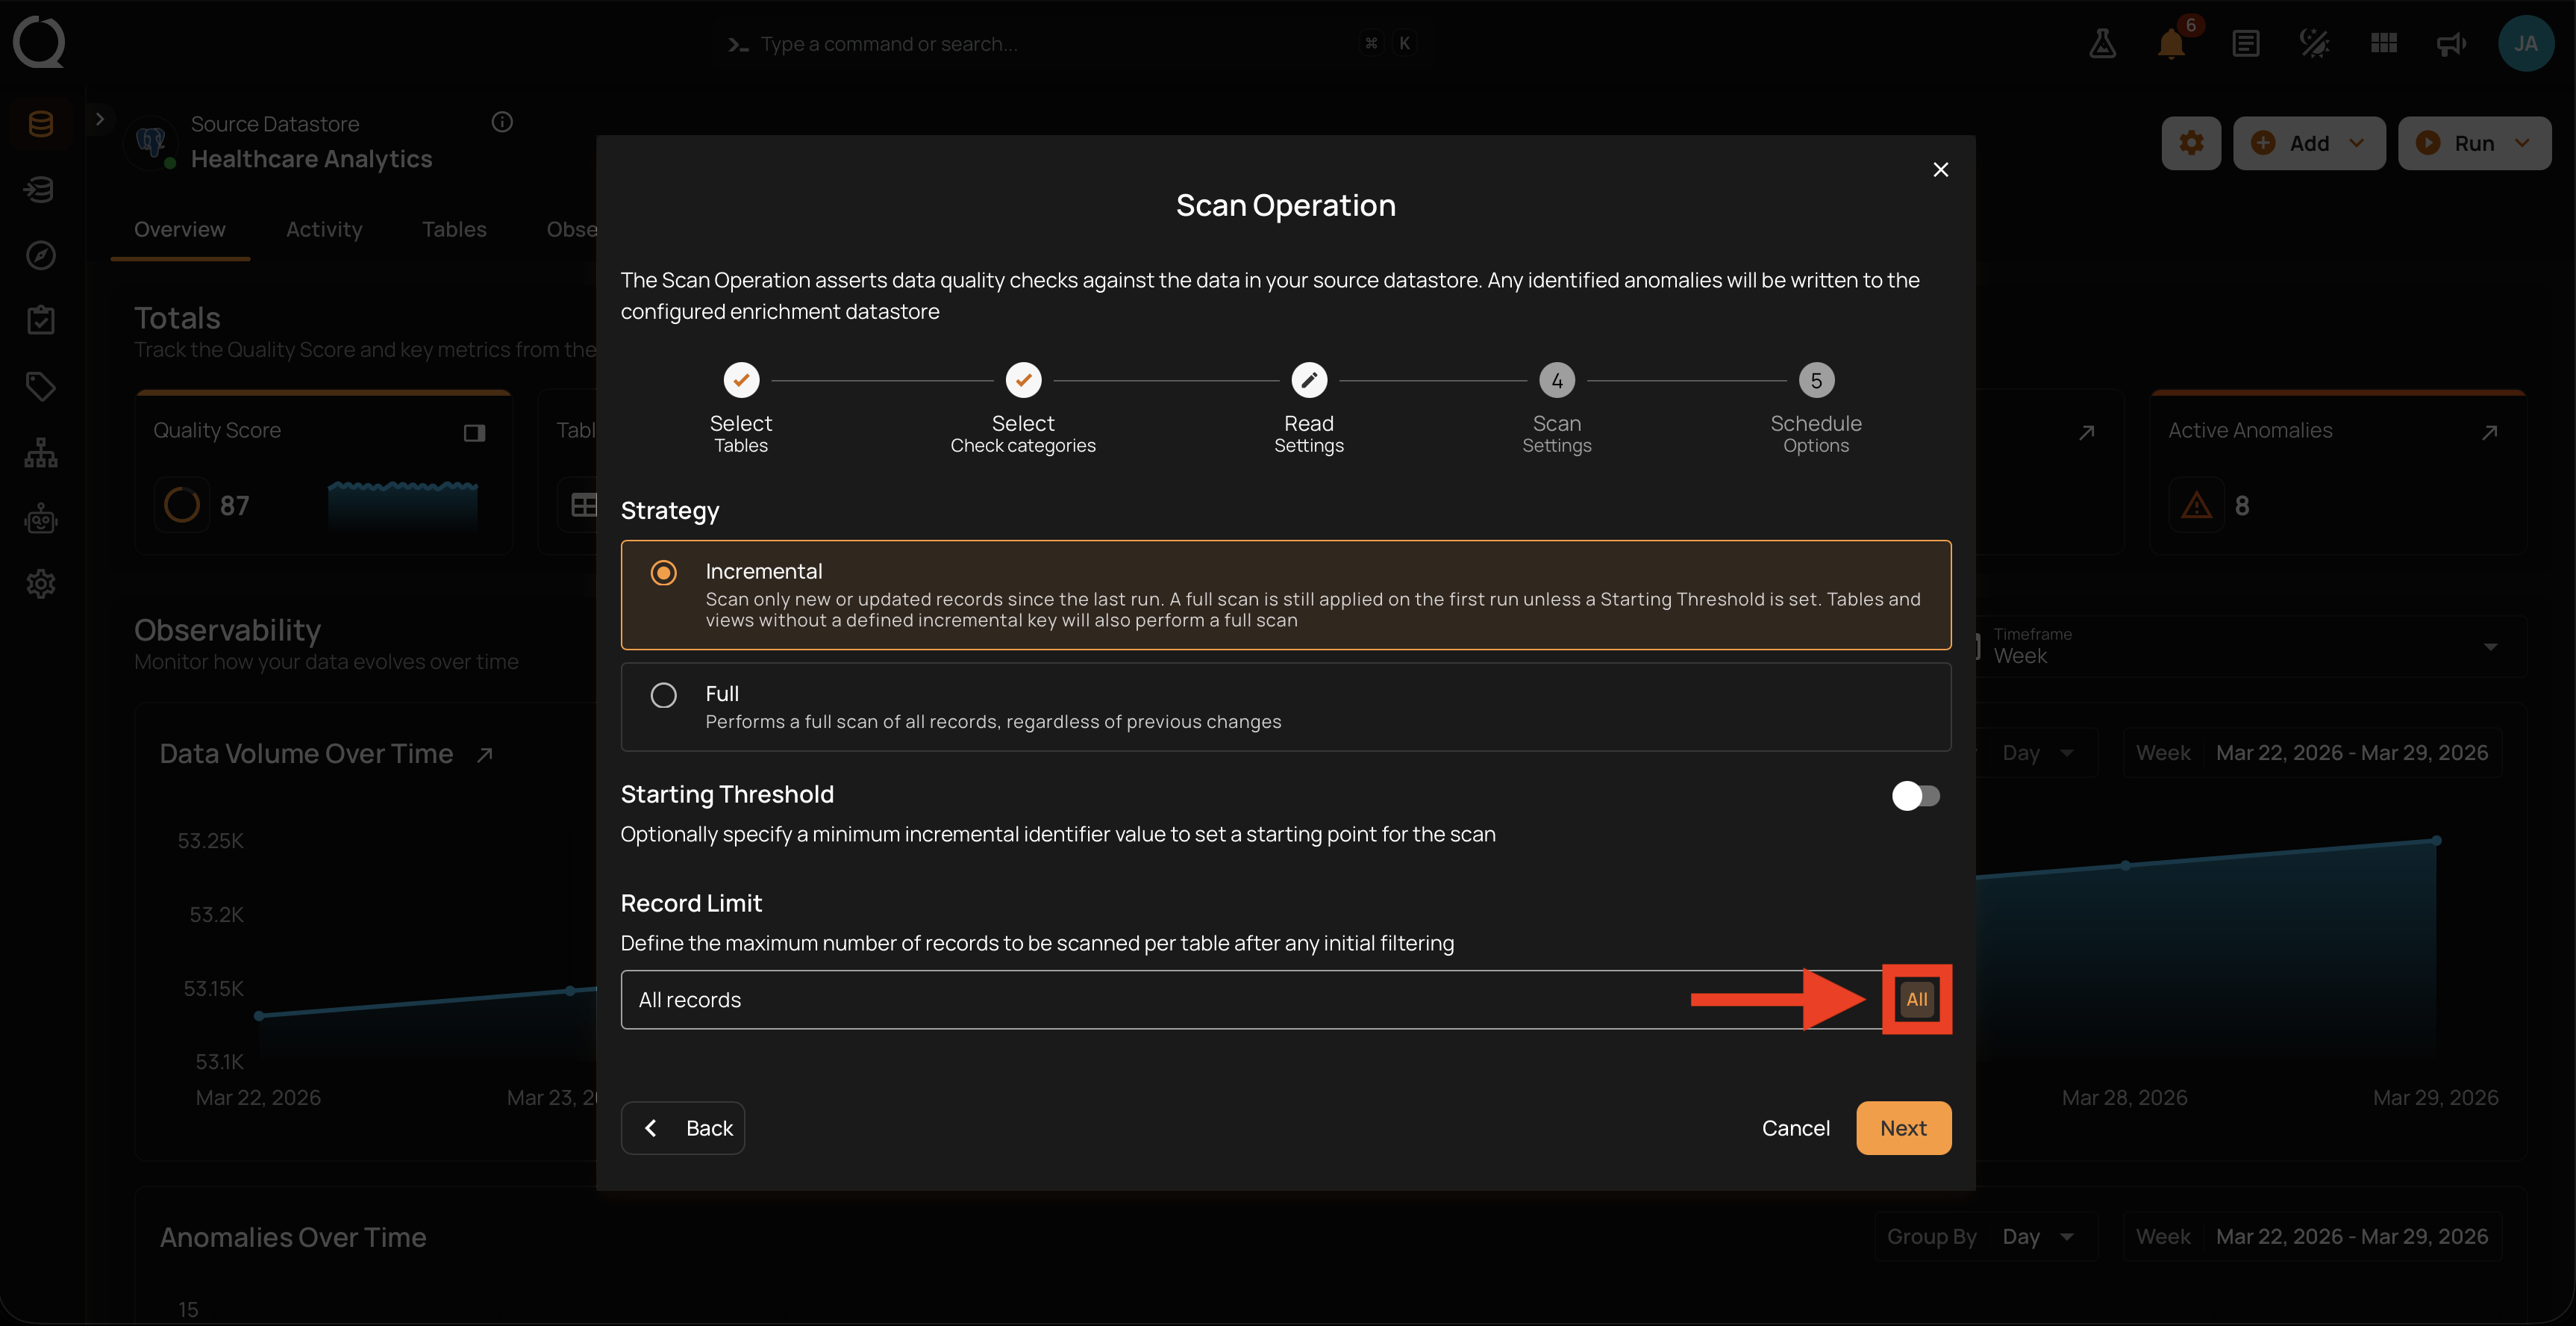Go to step 4 Scan Settings
Viewport: 2576px width, 1326px height.
click(x=1556, y=408)
